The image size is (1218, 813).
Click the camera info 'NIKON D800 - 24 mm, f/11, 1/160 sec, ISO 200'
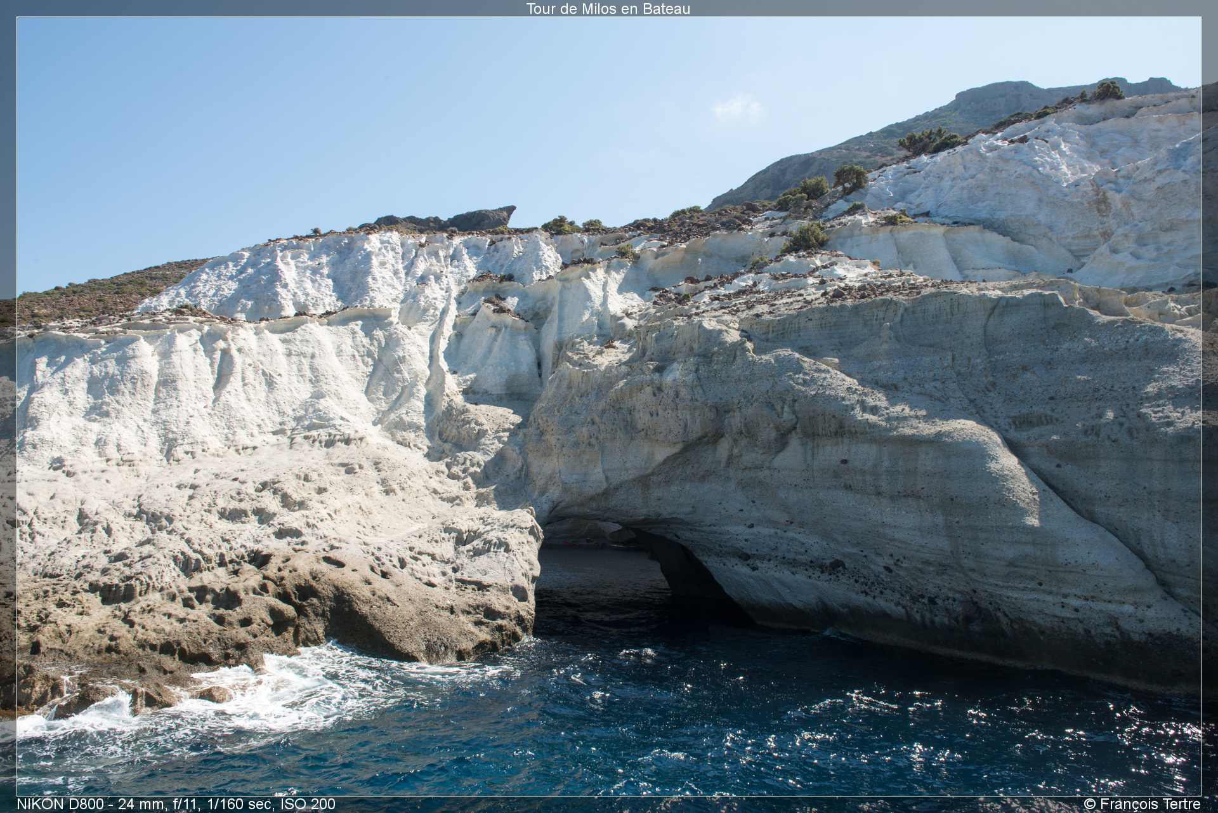tap(176, 804)
